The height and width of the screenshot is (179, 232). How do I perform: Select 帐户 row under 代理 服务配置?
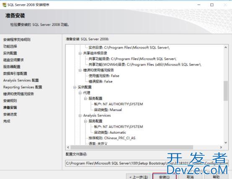point(119,104)
